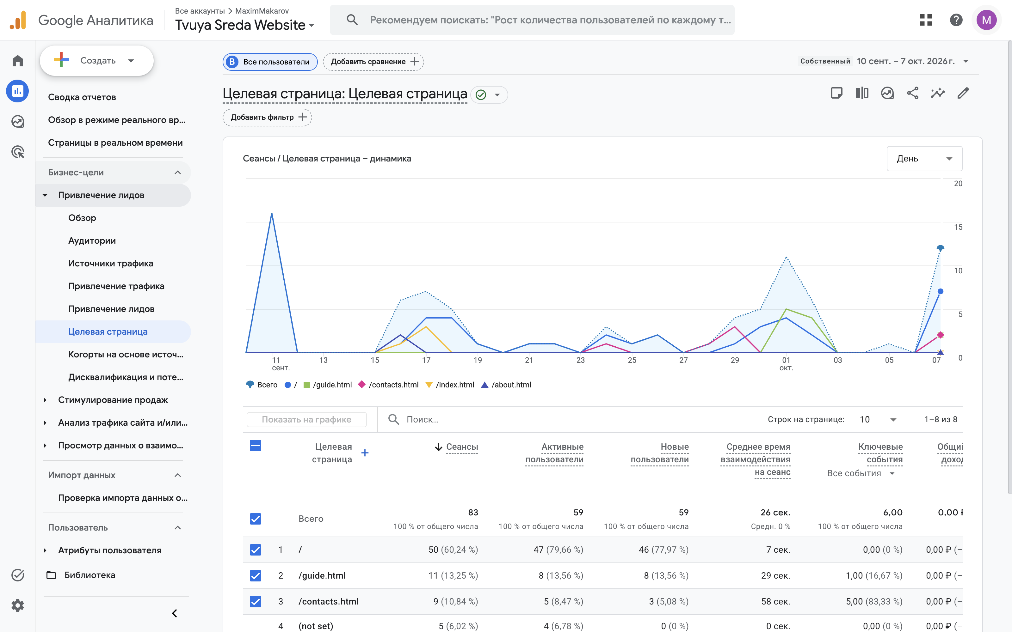Click the Edit comparisons columns icon
The image size is (1012, 632).
(x=862, y=93)
